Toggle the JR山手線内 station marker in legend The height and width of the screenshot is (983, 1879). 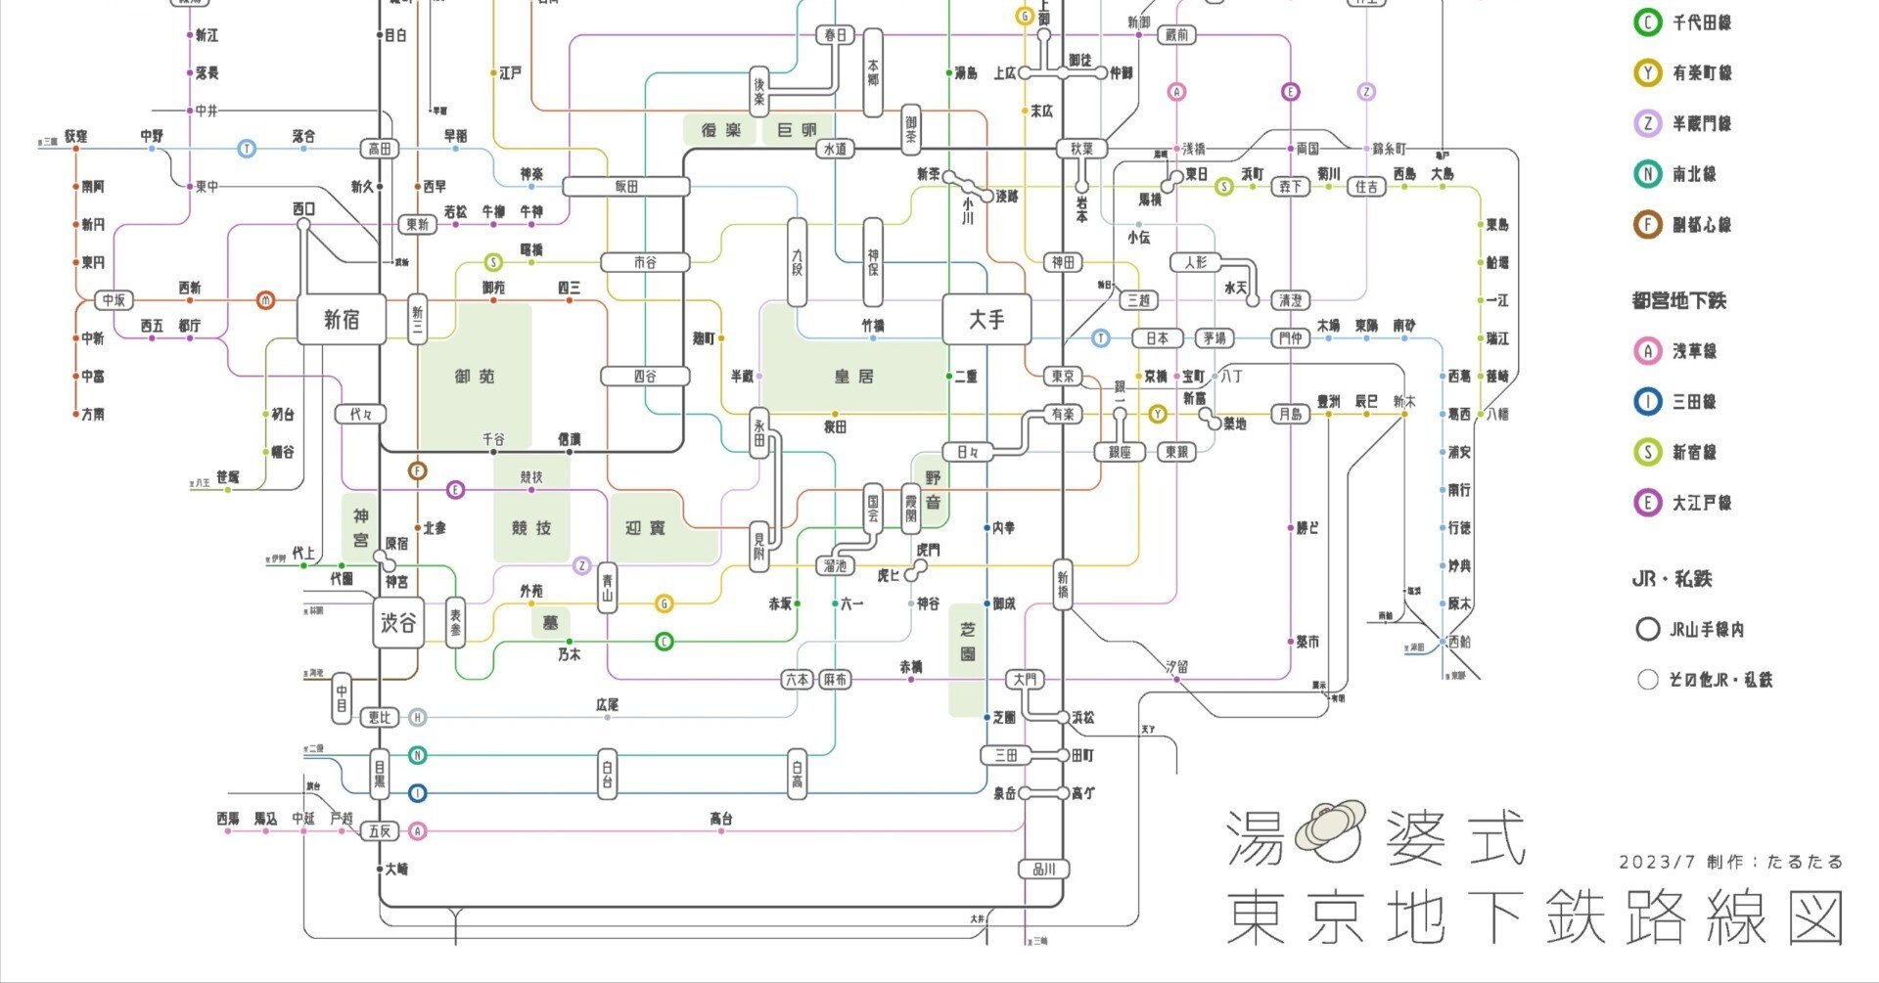1646,630
